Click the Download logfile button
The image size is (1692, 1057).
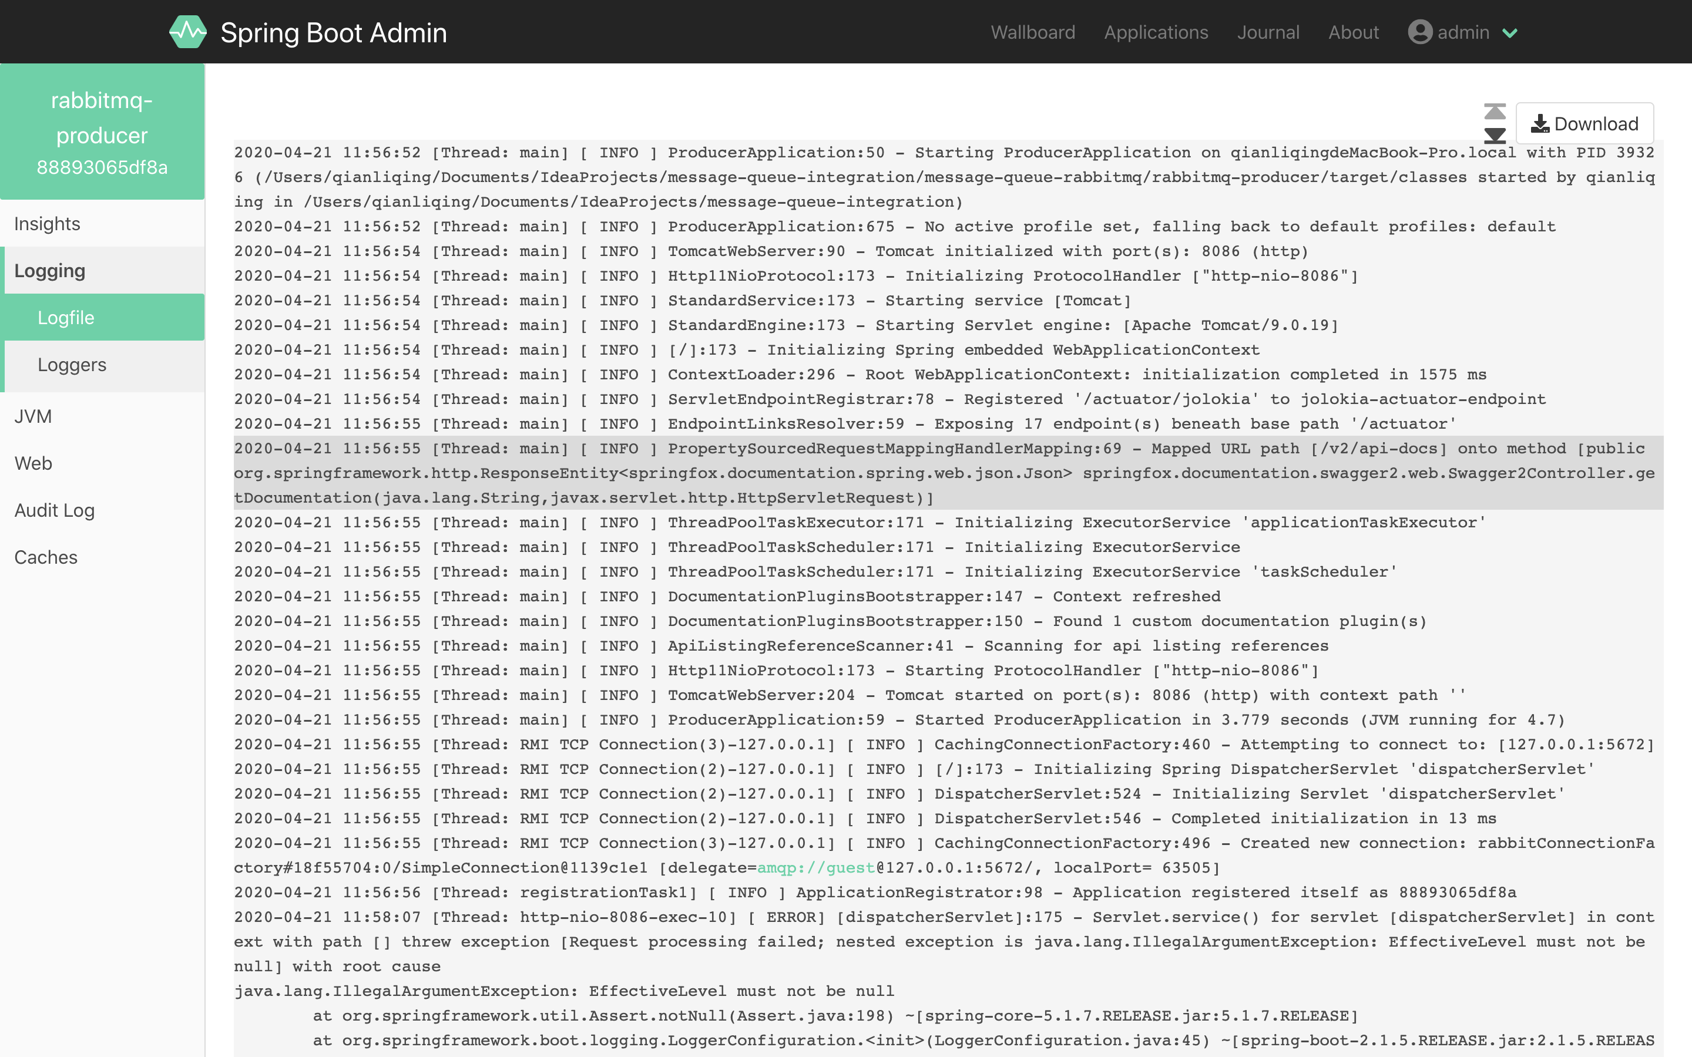1584,124
